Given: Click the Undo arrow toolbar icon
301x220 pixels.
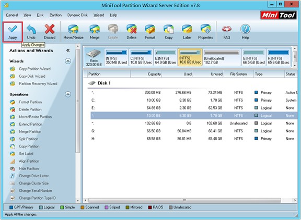Looking at the screenshot, I should point(31,29).
